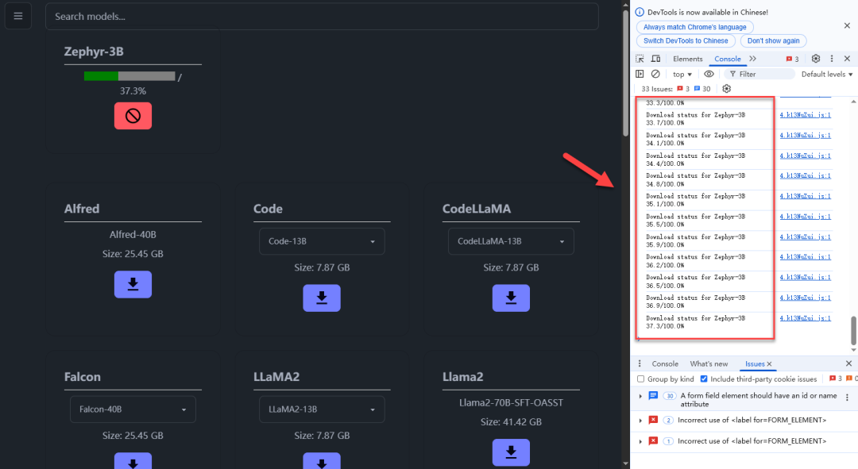Open the Code-13B variant dropdown
The height and width of the screenshot is (469, 858).
[x=322, y=241]
